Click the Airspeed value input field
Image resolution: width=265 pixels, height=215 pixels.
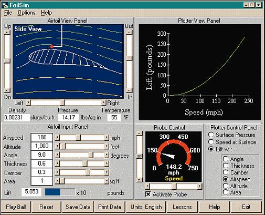[42, 137]
